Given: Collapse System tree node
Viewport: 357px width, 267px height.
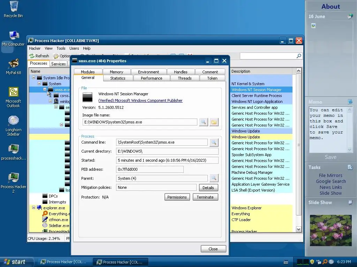Looking at the screenshot, I should tap(39, 83).
